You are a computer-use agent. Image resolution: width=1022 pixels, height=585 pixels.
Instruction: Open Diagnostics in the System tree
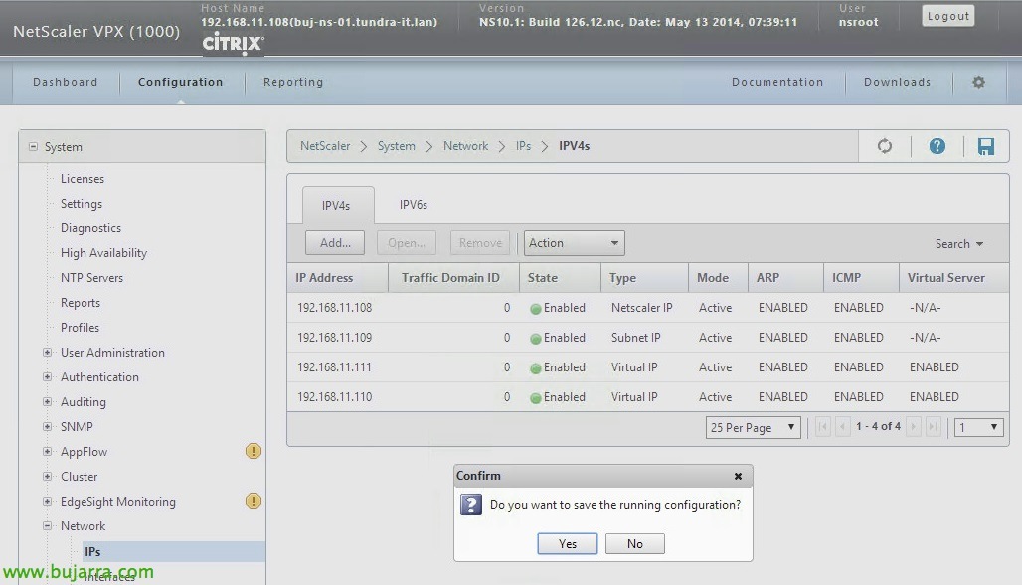point(90,228)
